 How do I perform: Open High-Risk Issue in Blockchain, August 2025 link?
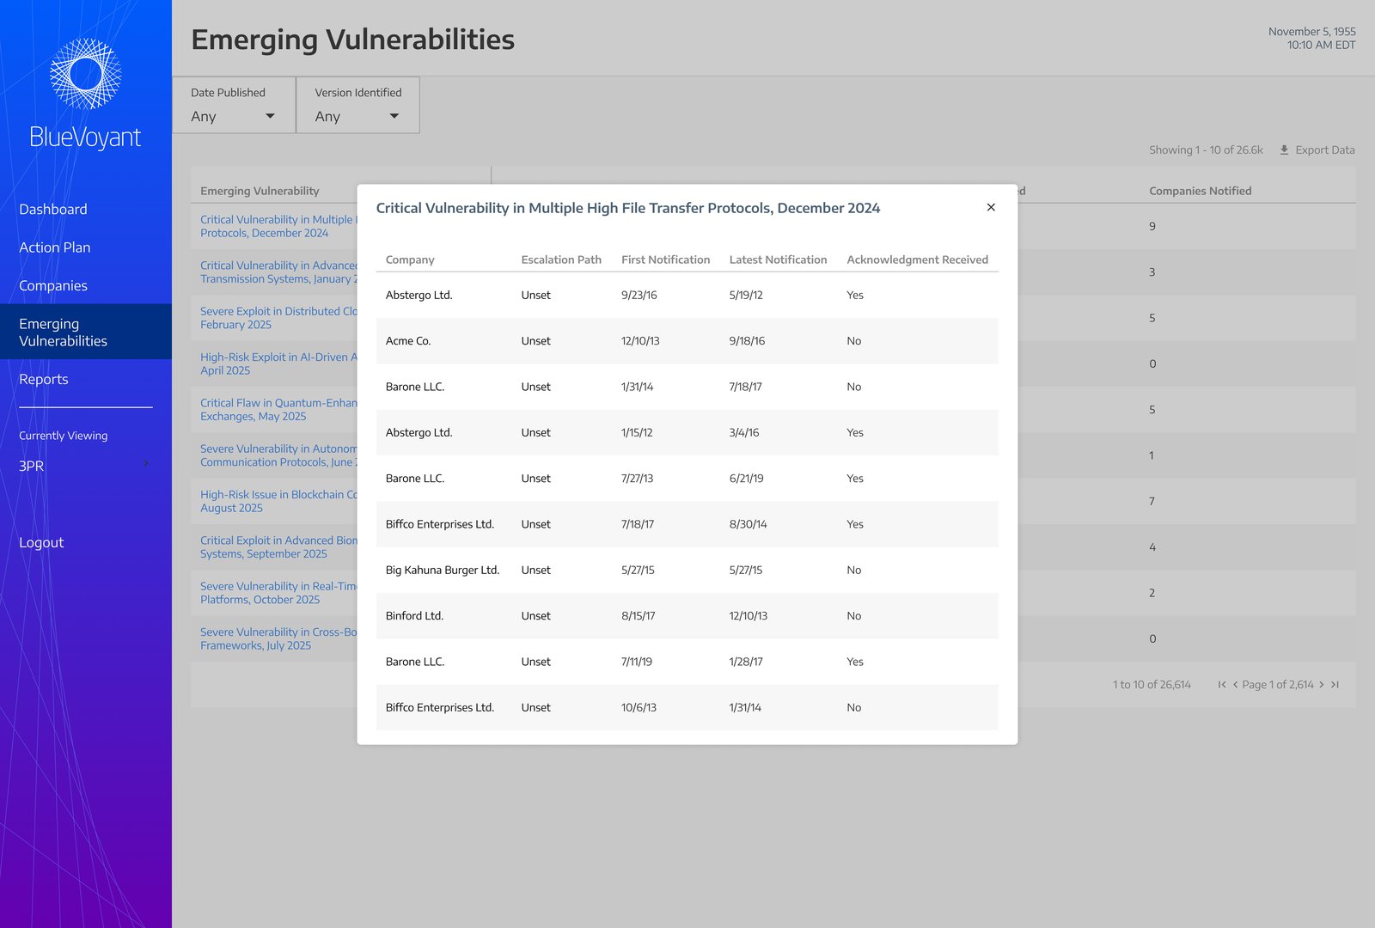[x=278, y=501]
